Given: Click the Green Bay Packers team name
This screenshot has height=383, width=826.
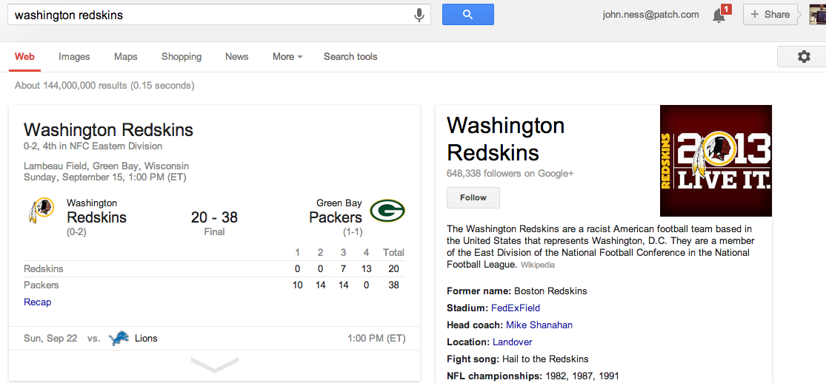Looking at the screenshot, I should (336, 211).
